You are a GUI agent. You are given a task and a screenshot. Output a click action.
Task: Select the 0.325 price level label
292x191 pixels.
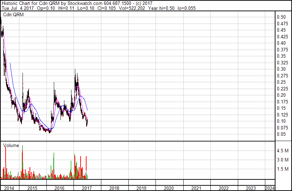pos(283,63)
